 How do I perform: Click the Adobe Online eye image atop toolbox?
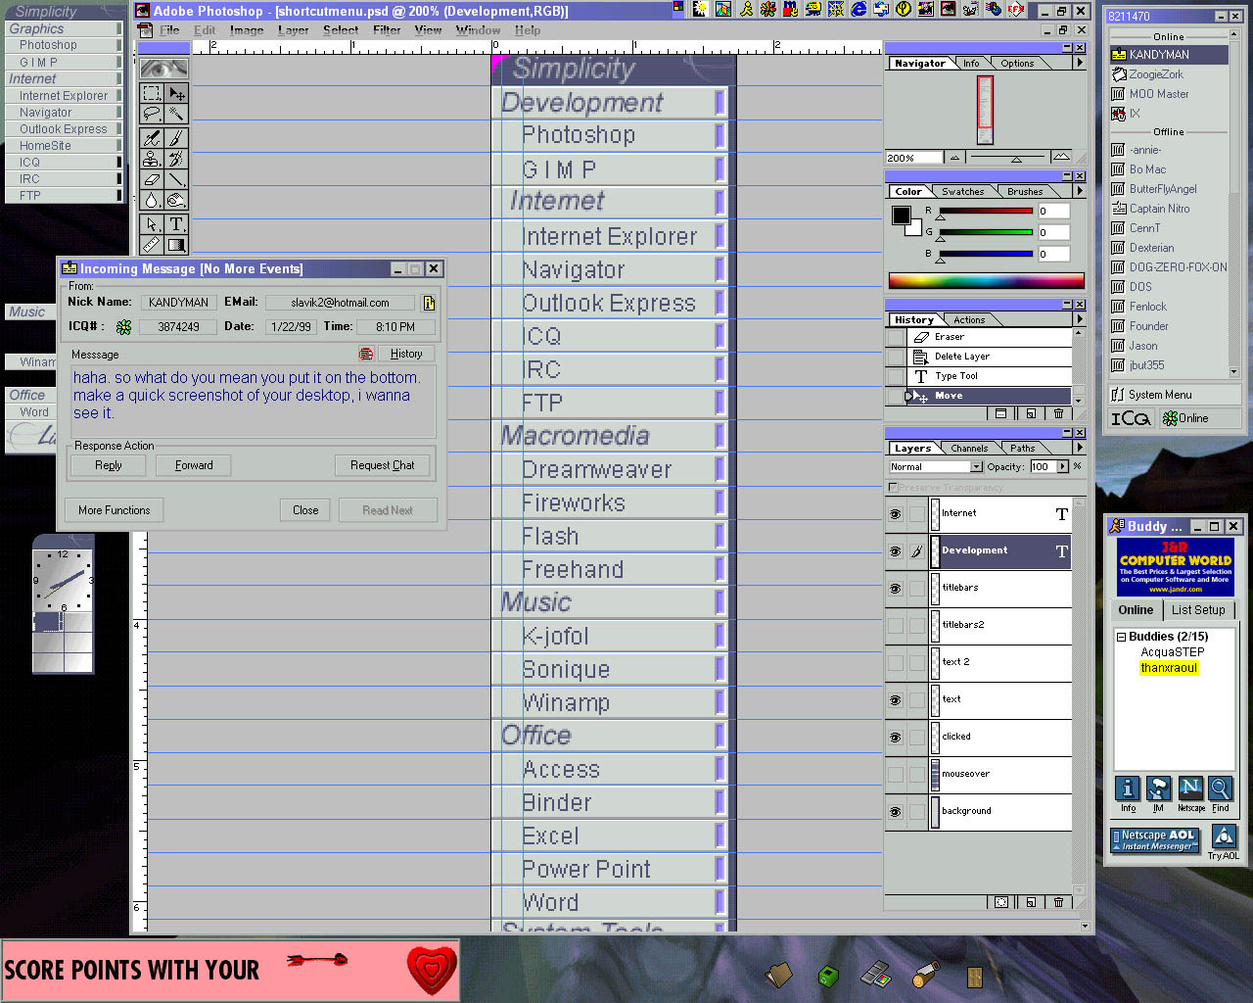pyautogui.click(x=163, y=68)
